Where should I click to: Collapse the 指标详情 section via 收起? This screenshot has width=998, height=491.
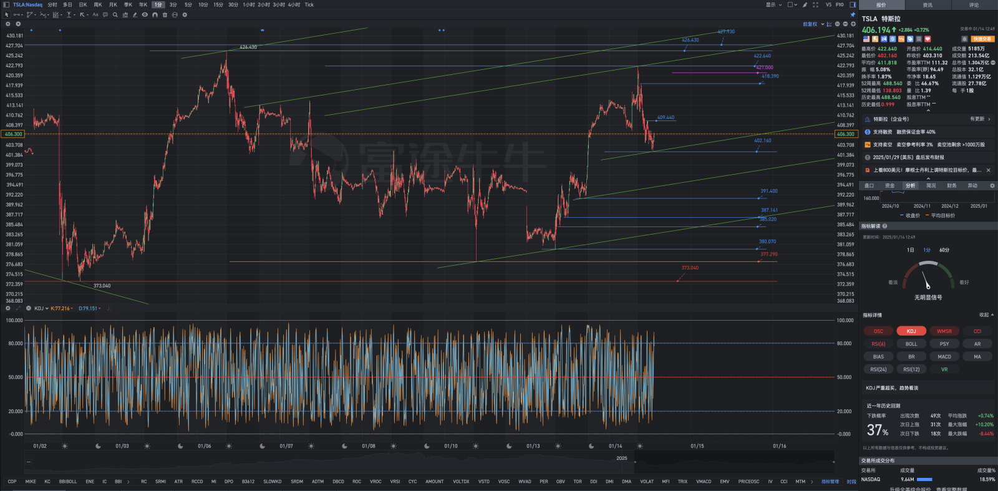(986, 315)
